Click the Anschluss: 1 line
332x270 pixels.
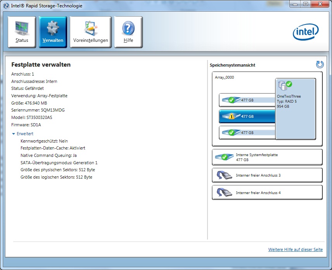pyautogui.click(x=22, y=74)
